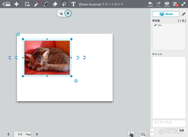Viewport: 188px width, 137px height.
Task: Select the Text tool
Action: pyautogui.click(x=73, y=4)
